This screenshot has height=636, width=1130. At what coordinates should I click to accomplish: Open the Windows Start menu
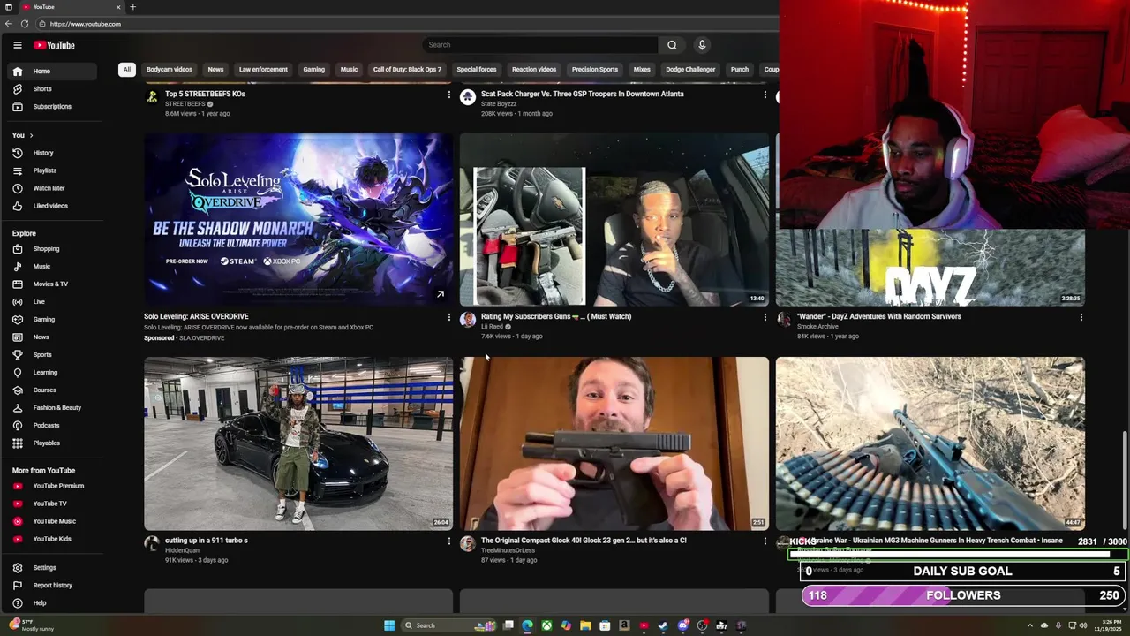[x=389, y=625]
